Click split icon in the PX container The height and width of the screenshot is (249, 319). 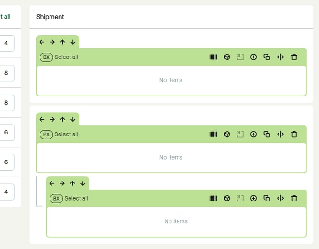(x=280, y=134)
